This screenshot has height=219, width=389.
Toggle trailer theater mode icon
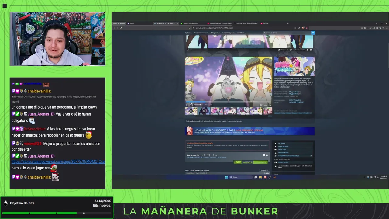tap(265, 105)
